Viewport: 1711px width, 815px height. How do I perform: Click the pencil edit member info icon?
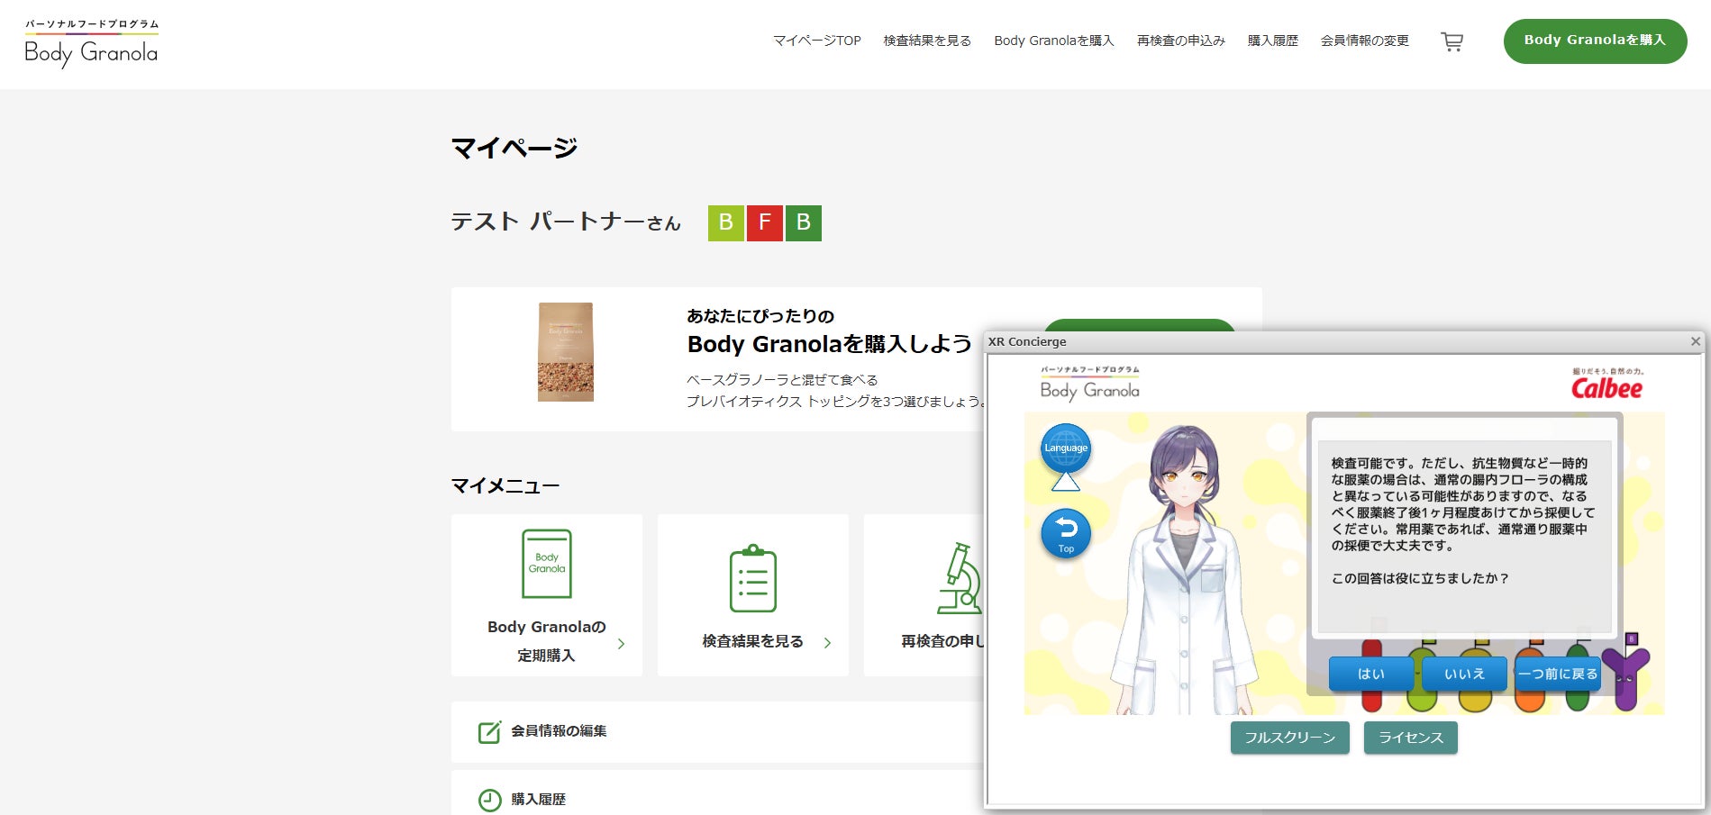point(489,731)
